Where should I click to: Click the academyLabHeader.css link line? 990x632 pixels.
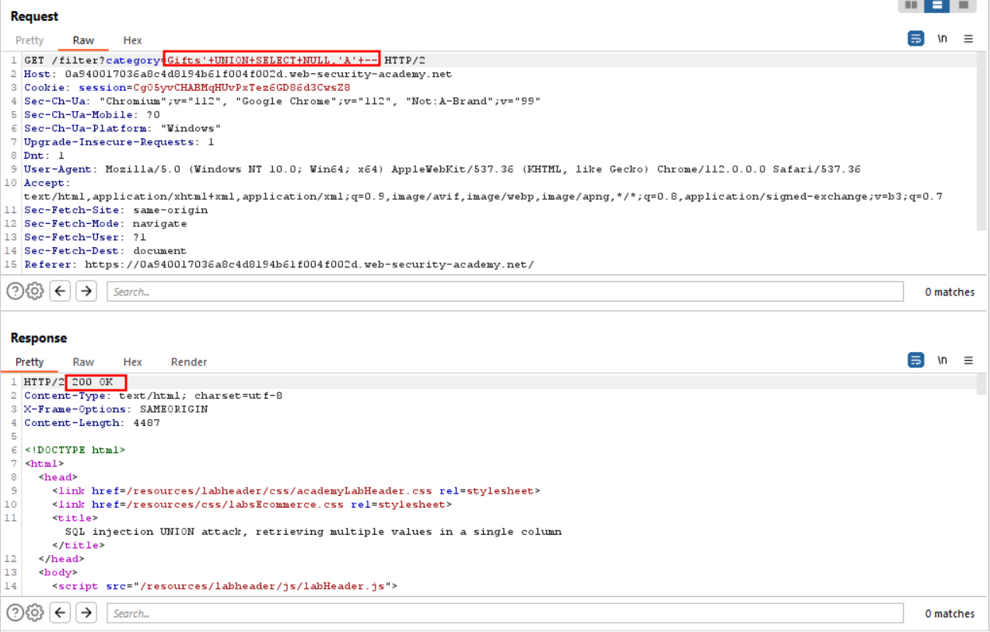coord(296,491)
